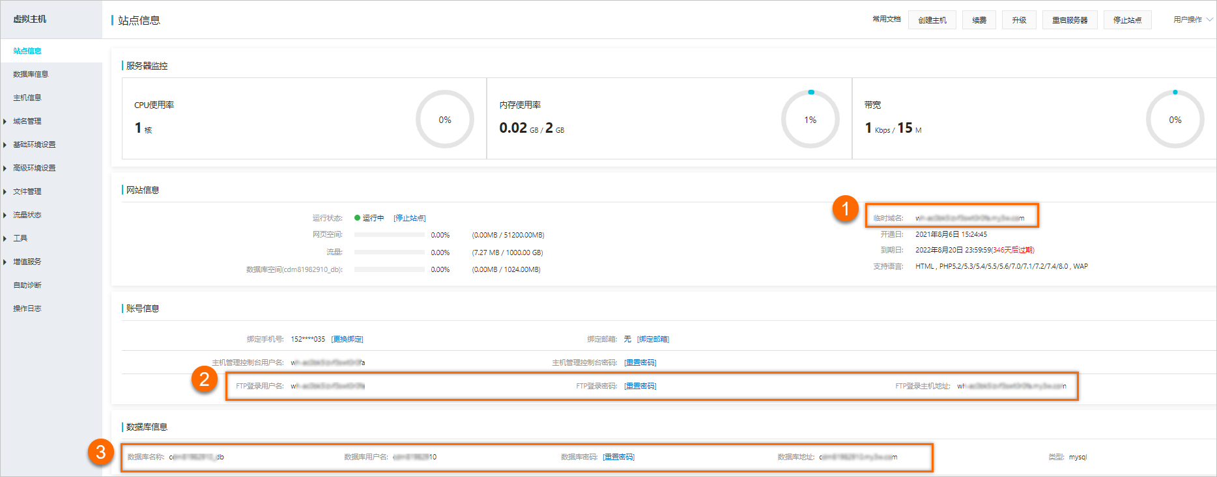Click the 主机管理控制台用户名 value
The image size is (1217, 477).
328,362
